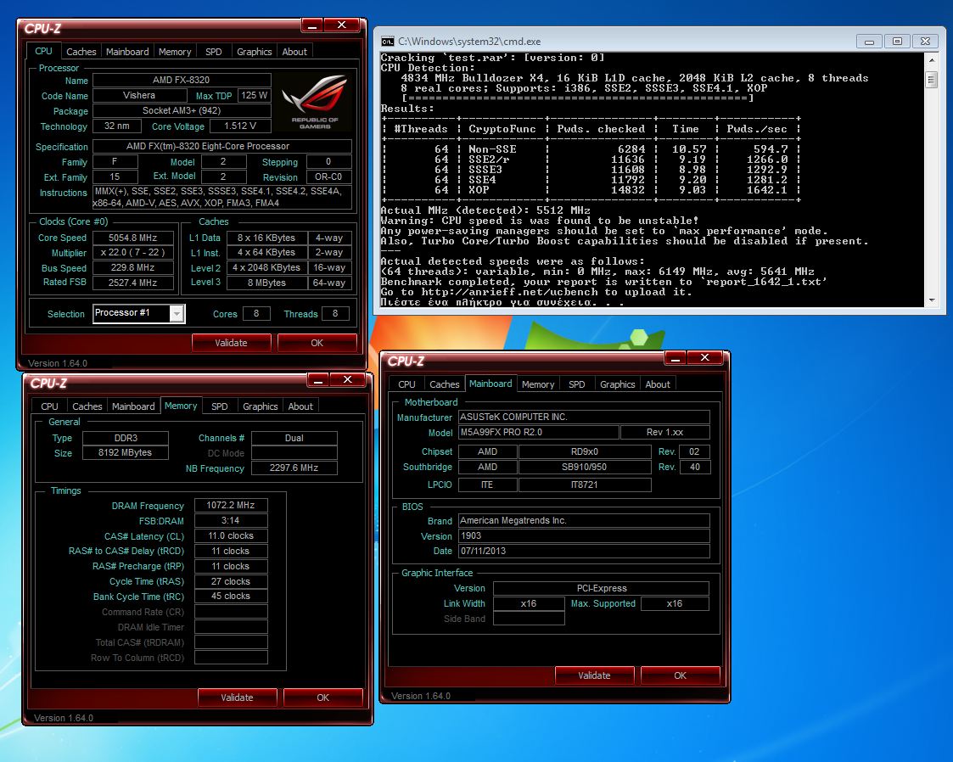The image size is (953, 762).
Task: Minimize the cmd.exe window
Action: pyautogui.click(x=869, y=42)
